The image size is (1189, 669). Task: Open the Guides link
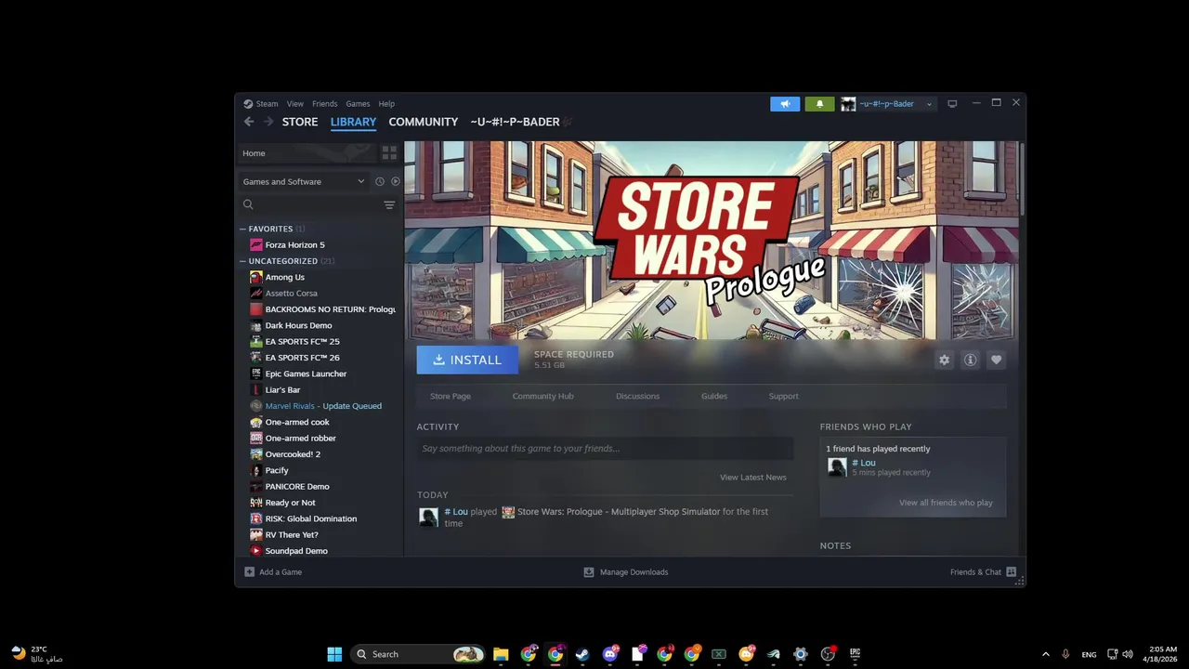(714, 396)
